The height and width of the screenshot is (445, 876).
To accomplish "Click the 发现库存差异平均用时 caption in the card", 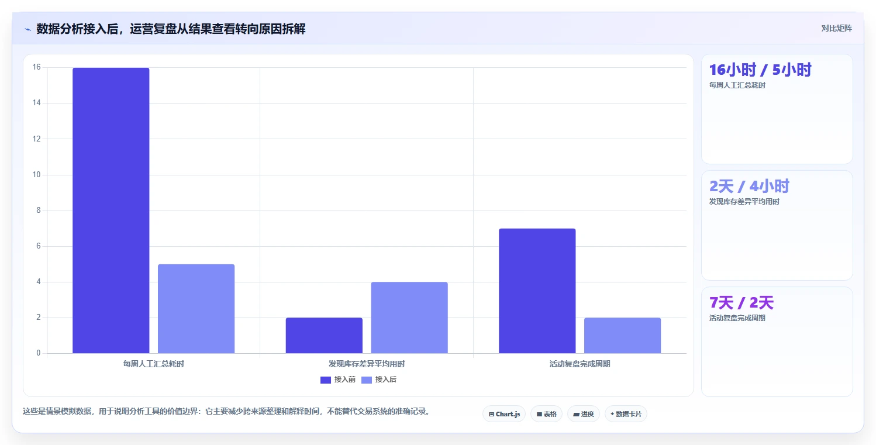I will point(744,202).
